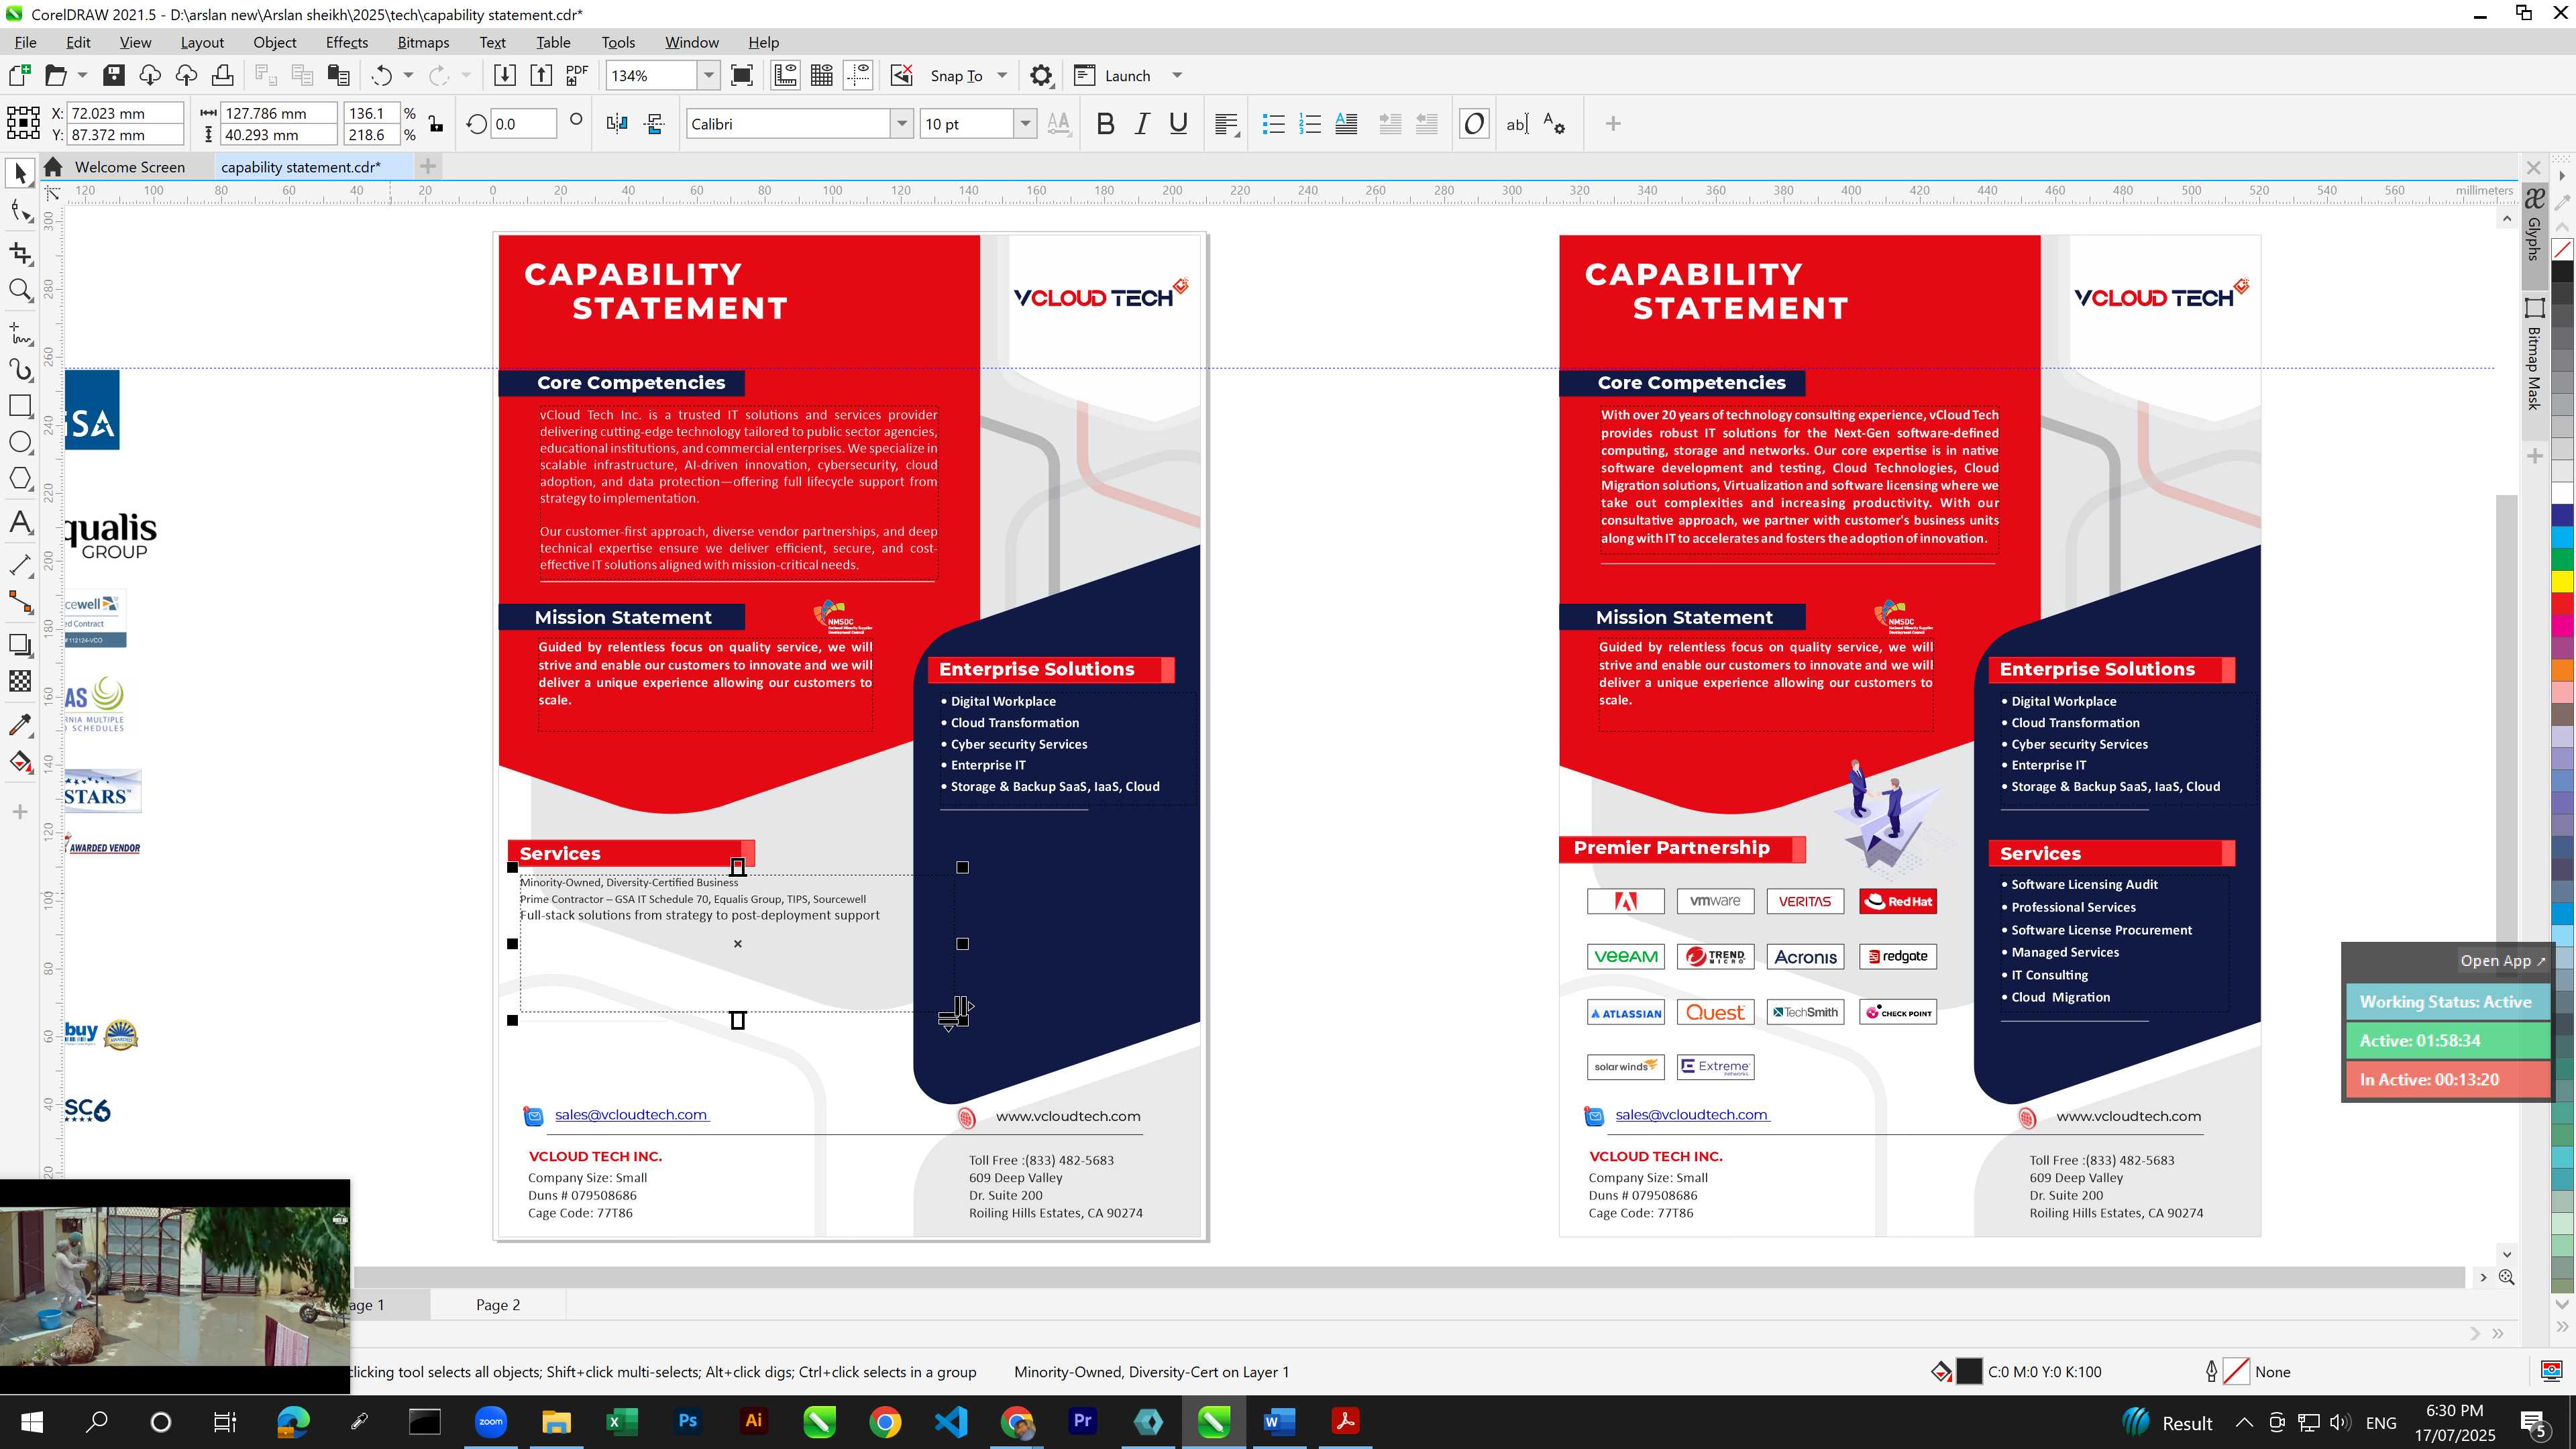Open the text alignment dropdown
This screenshot has width=2576, height=1449.
(1227, 124)
